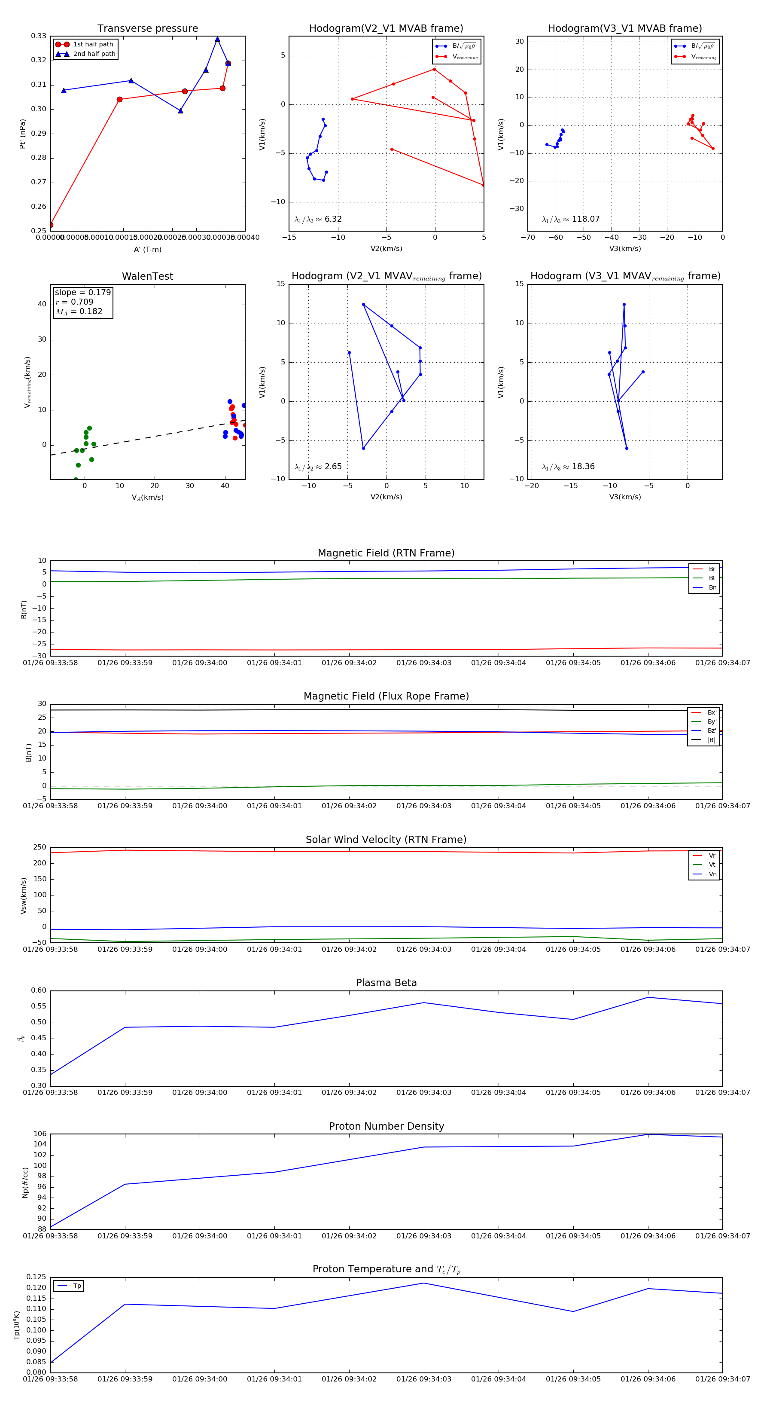Click the 'Hodogram (V2_V1 MVAV remaining frame)' title
Image resolution: width=773 pixels, height=1418 pixels.
click(x=386, y=276)
